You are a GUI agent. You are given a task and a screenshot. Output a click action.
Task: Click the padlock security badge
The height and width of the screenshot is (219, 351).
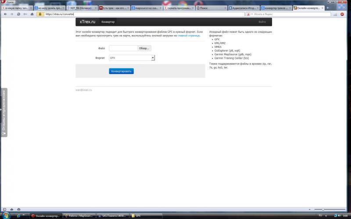pyautogui.click(x=40, y=14)
